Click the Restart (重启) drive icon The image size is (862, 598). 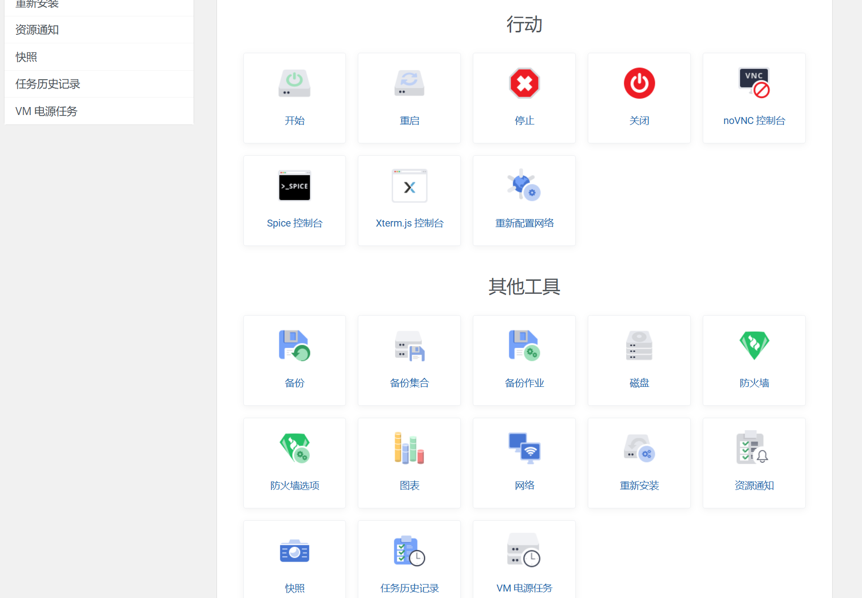coord(409,83)
